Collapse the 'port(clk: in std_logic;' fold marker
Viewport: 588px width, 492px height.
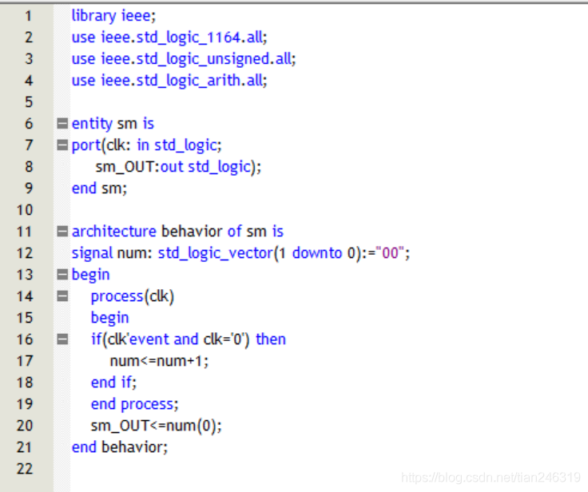click(62, 145)
